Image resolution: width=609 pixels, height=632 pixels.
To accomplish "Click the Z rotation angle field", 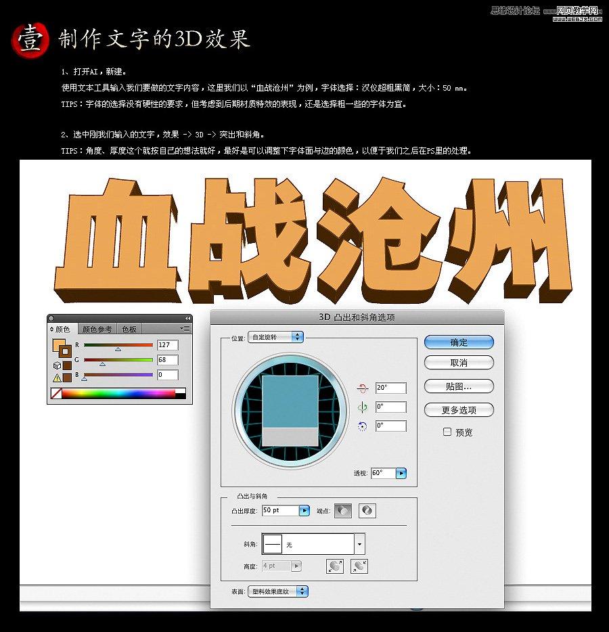I will (x=391, y=426).
